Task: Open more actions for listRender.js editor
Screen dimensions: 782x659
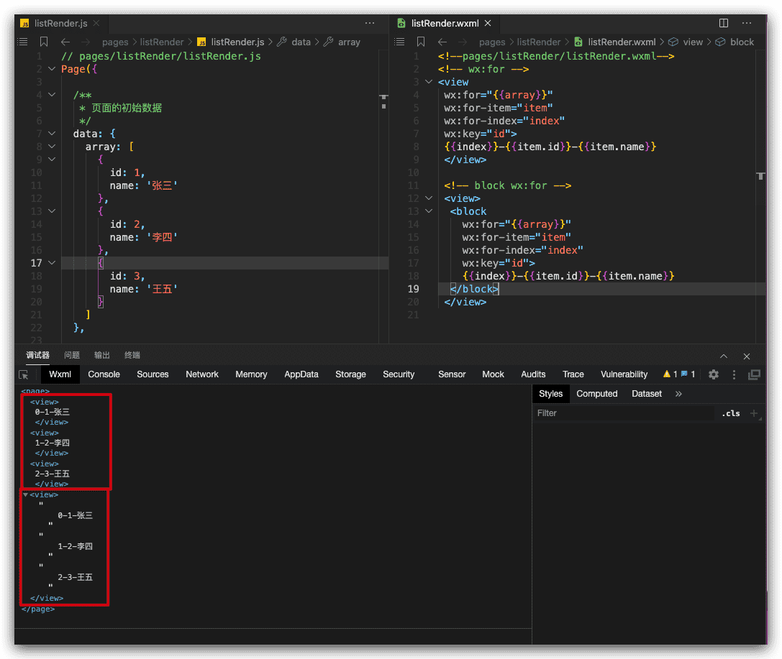Action: pyautogui.click(x=370, y=23)
